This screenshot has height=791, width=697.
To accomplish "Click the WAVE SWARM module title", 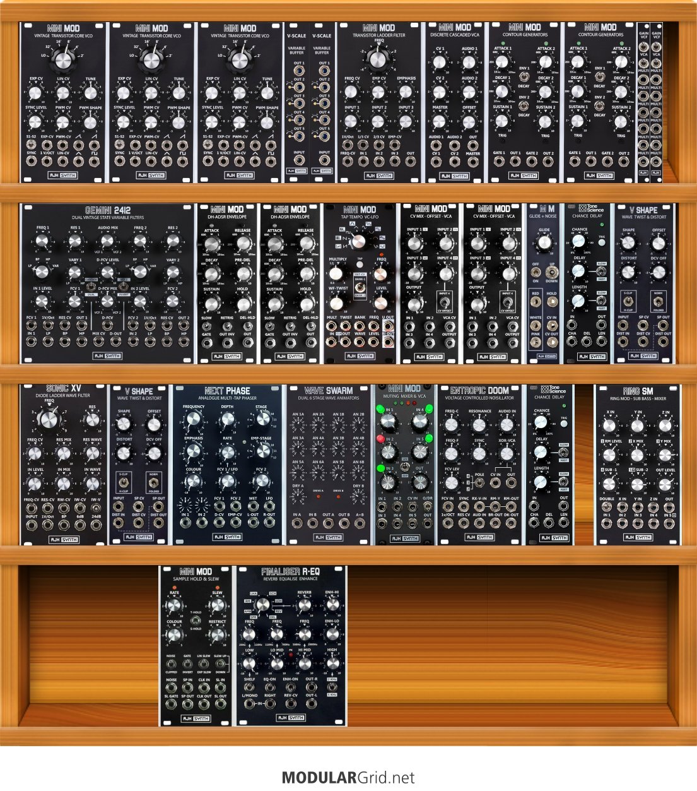I will click(329, 391).
